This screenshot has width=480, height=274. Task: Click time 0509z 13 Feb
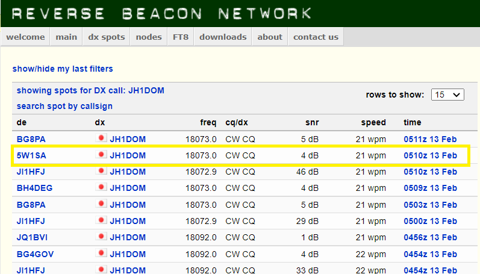[430, 188]
